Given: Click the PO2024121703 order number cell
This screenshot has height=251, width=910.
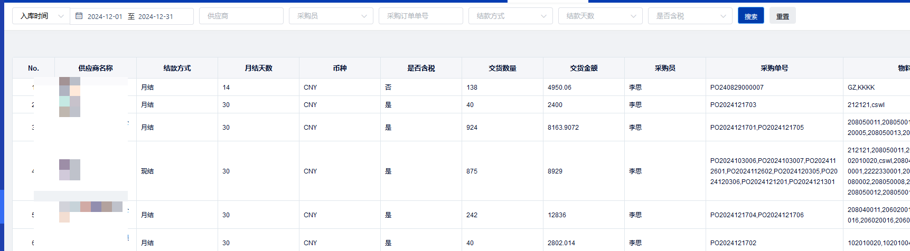Looking at the screenshot, I should click(x=733, y=105).
